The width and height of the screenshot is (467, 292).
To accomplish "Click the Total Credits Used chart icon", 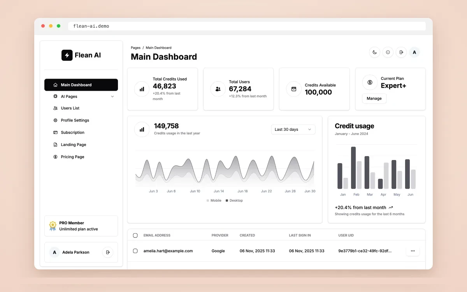I will (x=142, y=89).
